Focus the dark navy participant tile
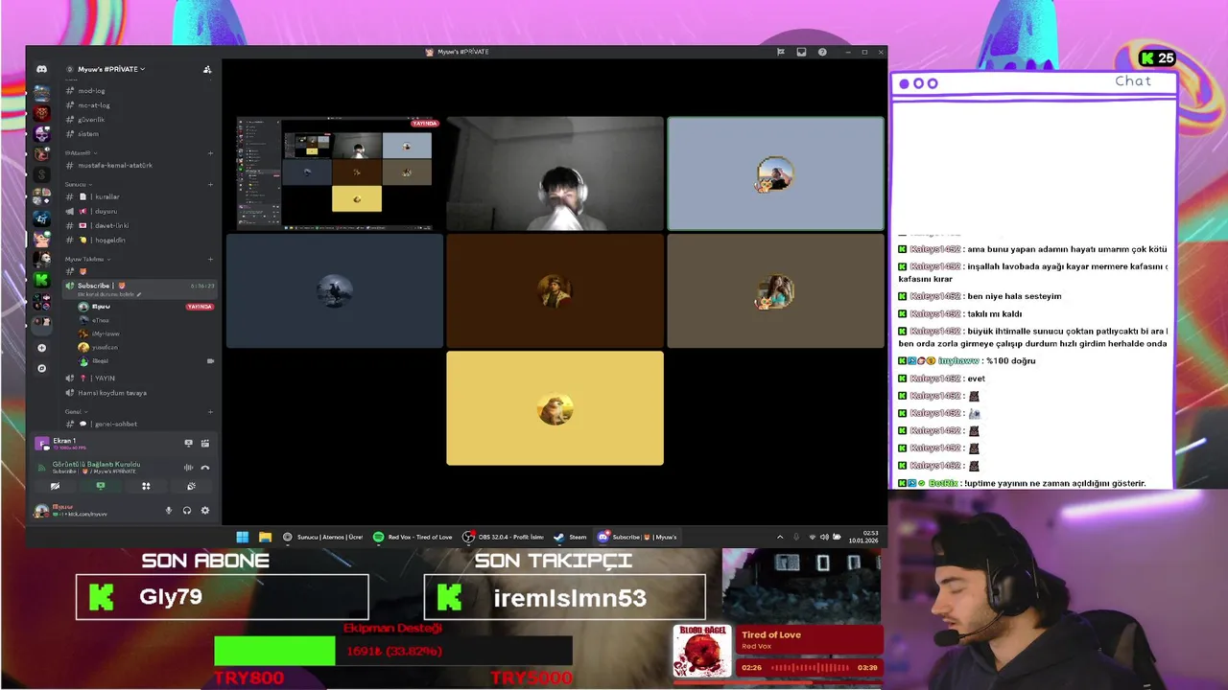 [335, 290]
